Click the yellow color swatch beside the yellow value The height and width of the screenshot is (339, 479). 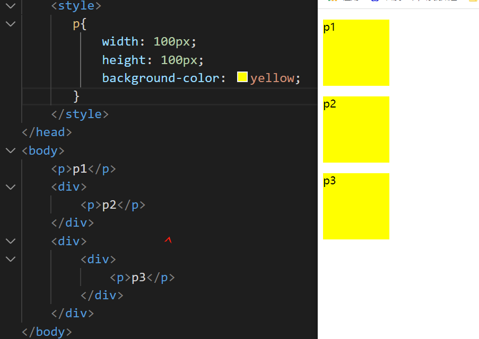[x=242, y=76]
